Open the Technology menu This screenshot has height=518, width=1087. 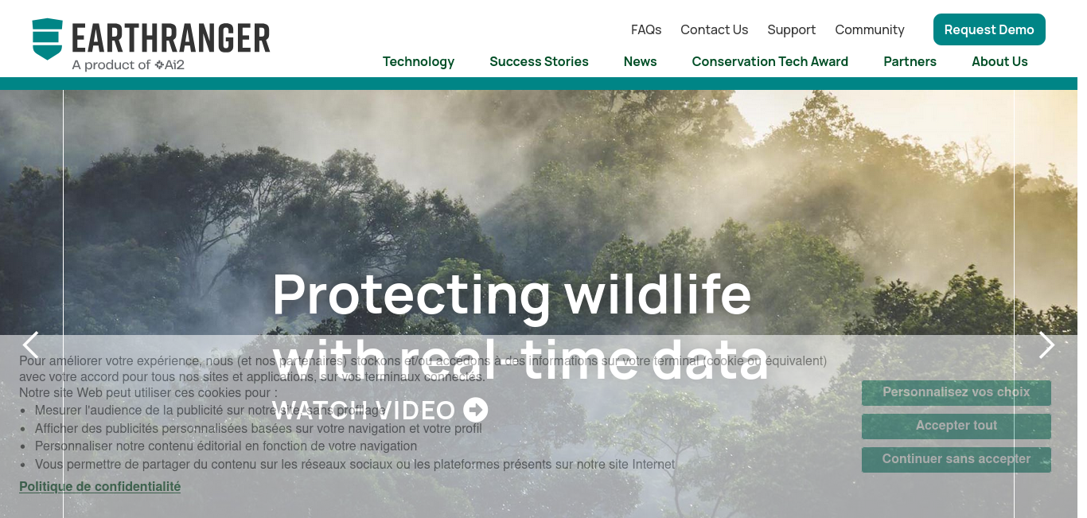[419, 61]
